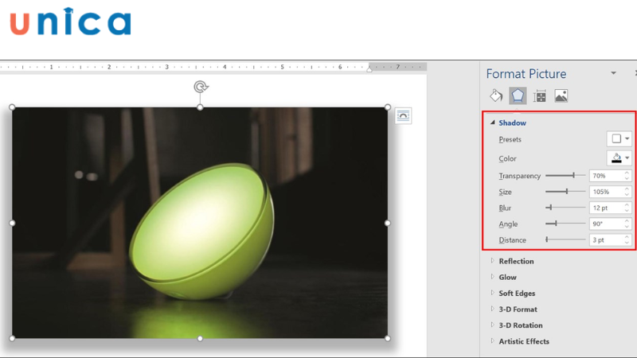Image resolution: width=637 pixels, height=358 pixels.
Task: Open the Format Picture pane options arrow
Action: click(613, 73)
